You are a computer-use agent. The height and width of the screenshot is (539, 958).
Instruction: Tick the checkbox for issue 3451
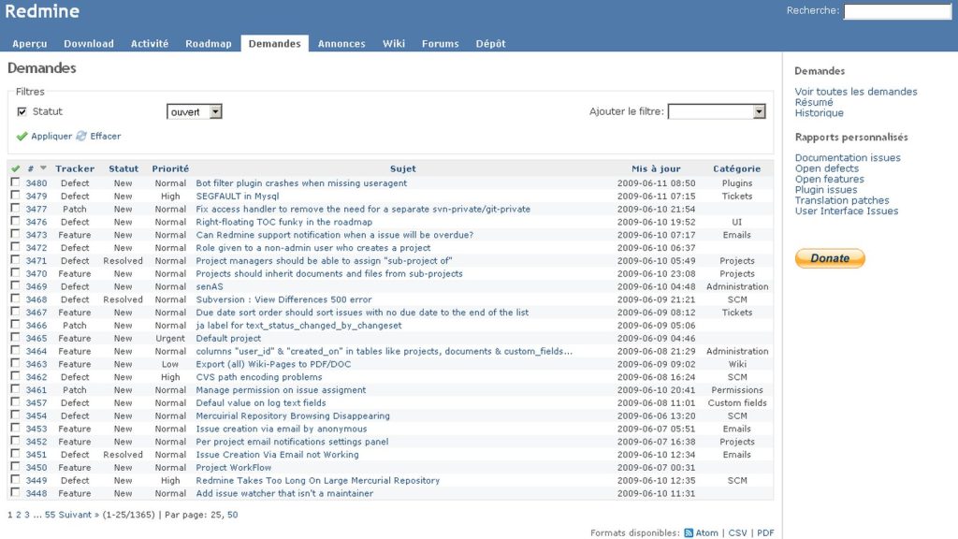click(x=15, y=454)
